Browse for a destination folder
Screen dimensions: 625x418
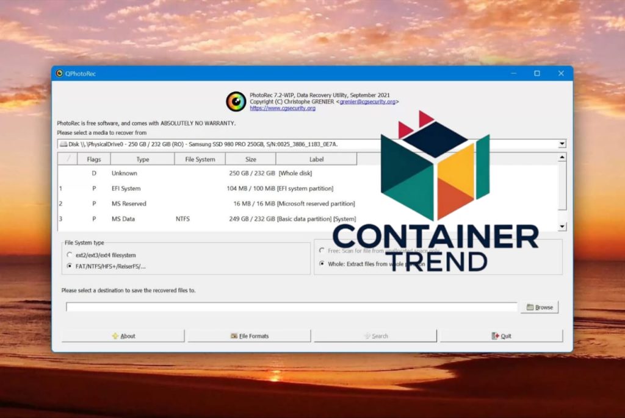coord(540,307)
